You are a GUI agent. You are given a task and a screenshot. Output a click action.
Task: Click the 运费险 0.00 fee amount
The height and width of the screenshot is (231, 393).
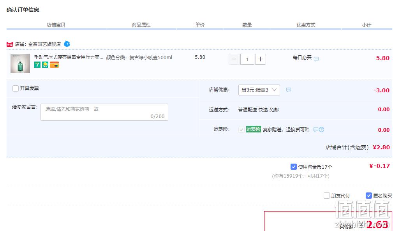[384, 130]
